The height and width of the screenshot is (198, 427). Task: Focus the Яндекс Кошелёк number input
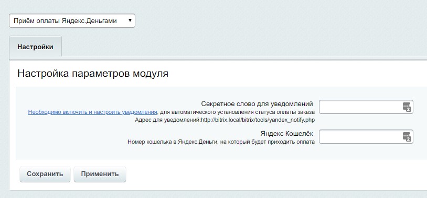coord(366,137)
